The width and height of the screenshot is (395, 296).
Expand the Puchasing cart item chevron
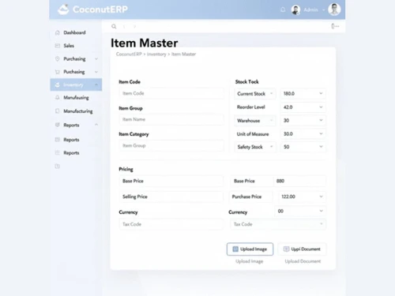pos(96,72)
